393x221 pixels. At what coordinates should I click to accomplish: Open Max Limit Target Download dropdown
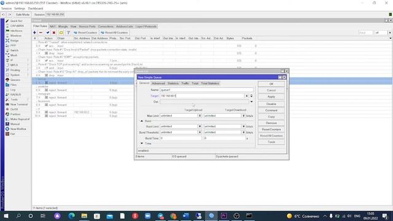243,116
